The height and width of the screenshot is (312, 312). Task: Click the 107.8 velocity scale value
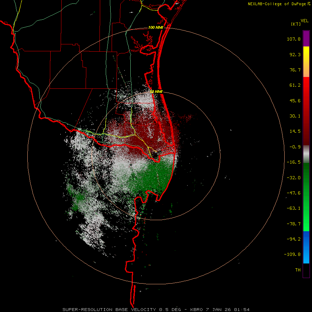click(294, 39)
